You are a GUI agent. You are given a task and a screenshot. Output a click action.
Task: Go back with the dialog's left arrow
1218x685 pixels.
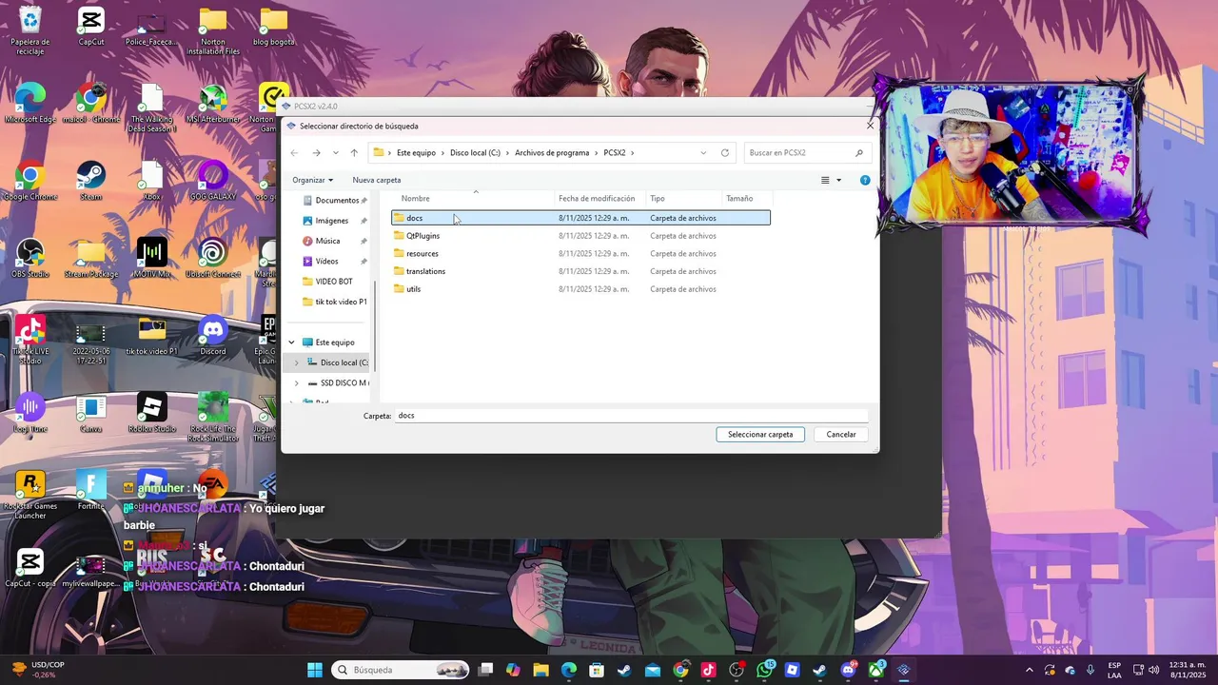click(x=294, y=153)
